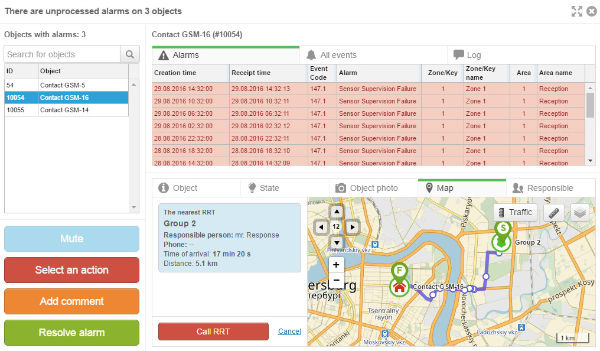This screenshot has width=600, height=351.
Task: Toggle Traffic overlay on map
Action: tap(516, 213)
